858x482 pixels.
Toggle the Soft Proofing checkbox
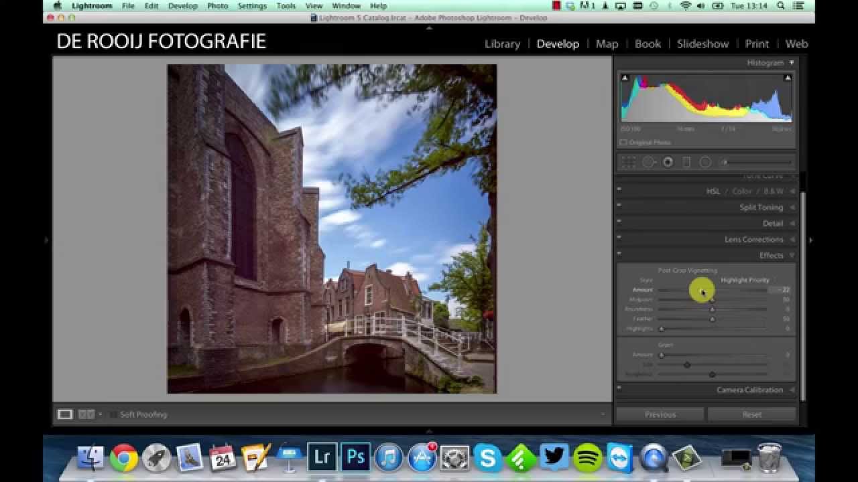(x=113, y=414)
